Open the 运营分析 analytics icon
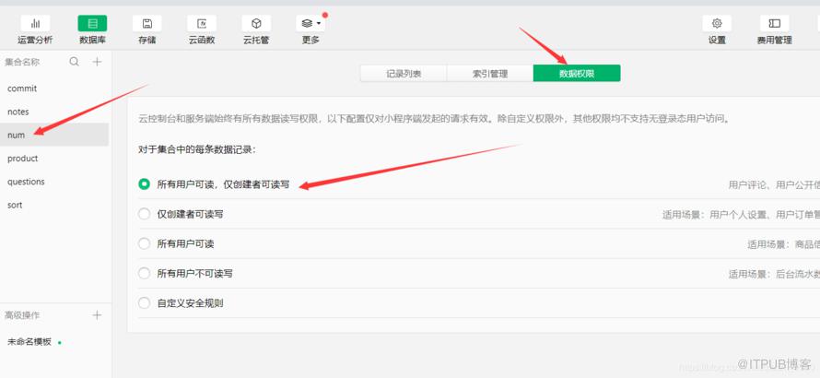Viewport: 820px width, 378px height. point(36,24)
